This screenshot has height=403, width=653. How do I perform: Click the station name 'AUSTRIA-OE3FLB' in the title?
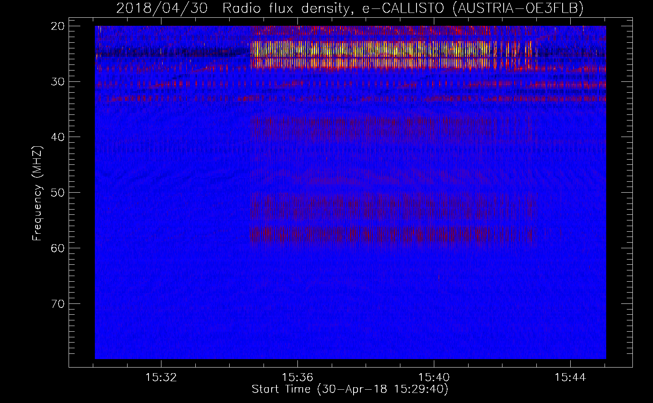pyautogui.click(x=518, y=8)
